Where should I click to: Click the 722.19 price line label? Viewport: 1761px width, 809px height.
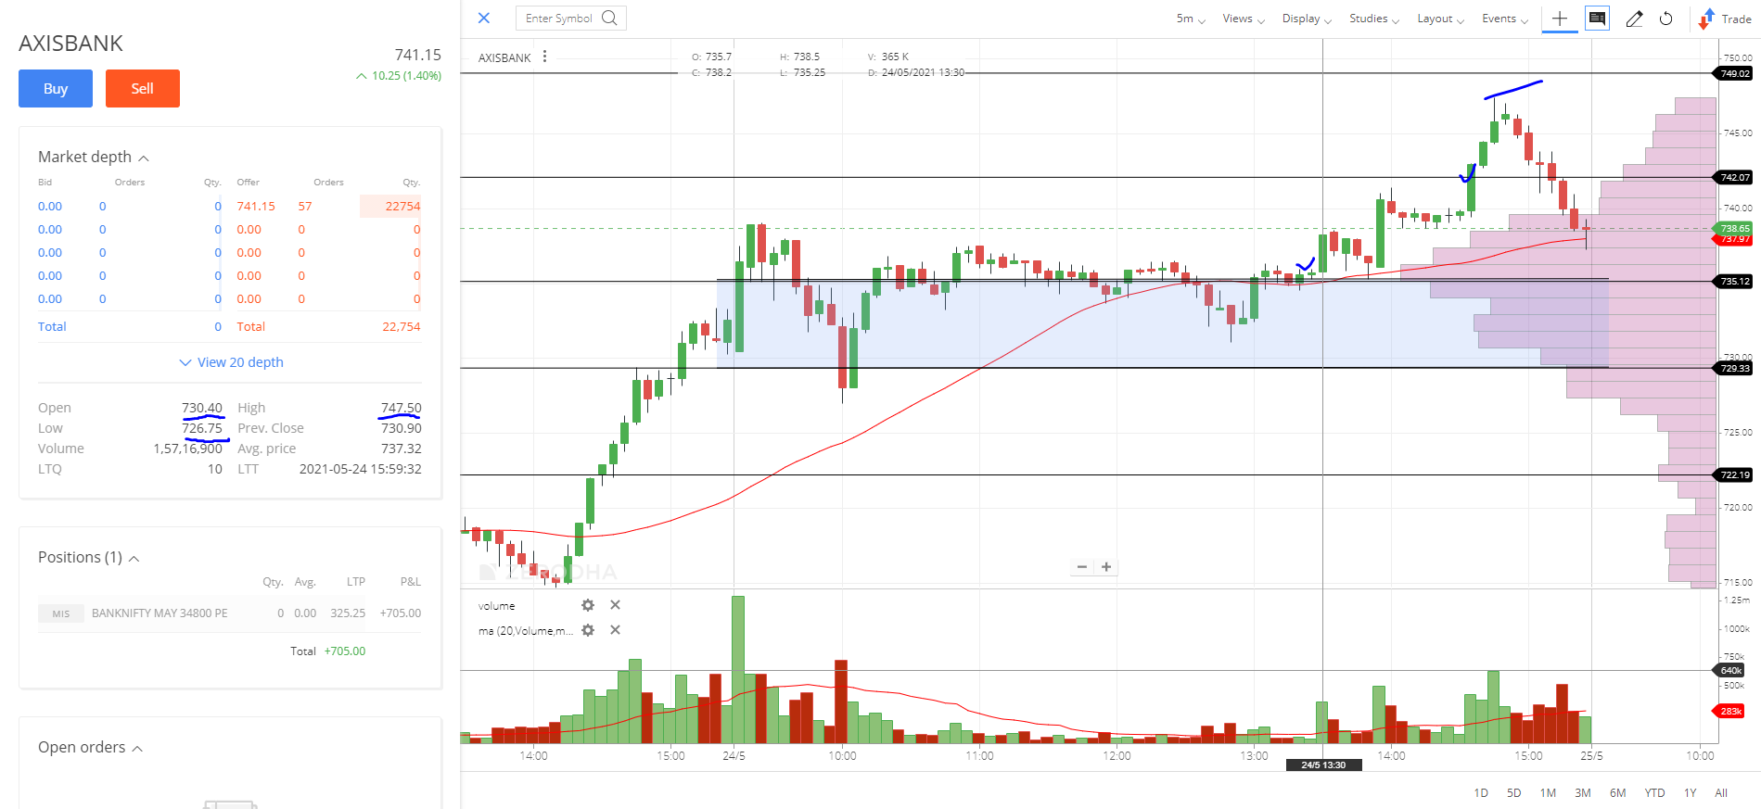point(1733,474)
